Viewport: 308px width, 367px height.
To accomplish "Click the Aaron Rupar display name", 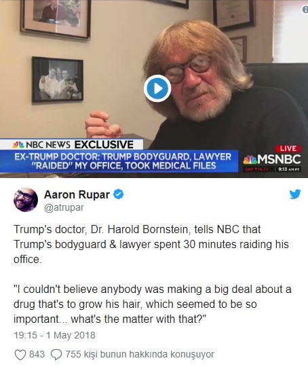I will tap(77, 194).
